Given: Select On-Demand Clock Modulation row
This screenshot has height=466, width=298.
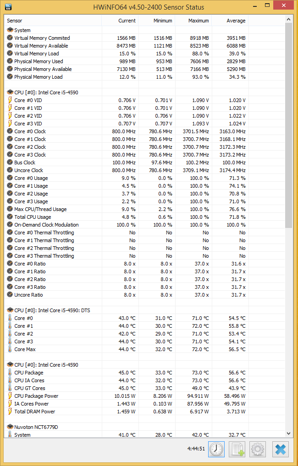Looking at the screenshot, I should [144, 225].
